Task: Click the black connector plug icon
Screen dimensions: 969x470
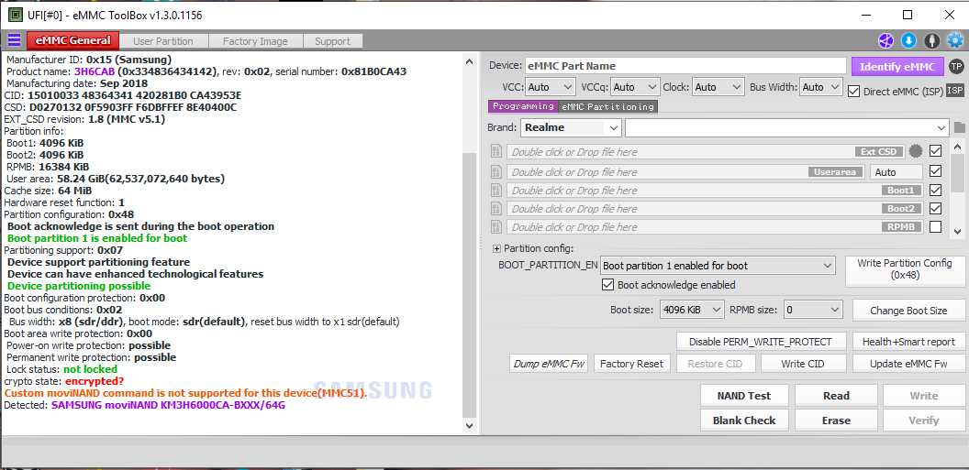Action: (x=932, y=41)
